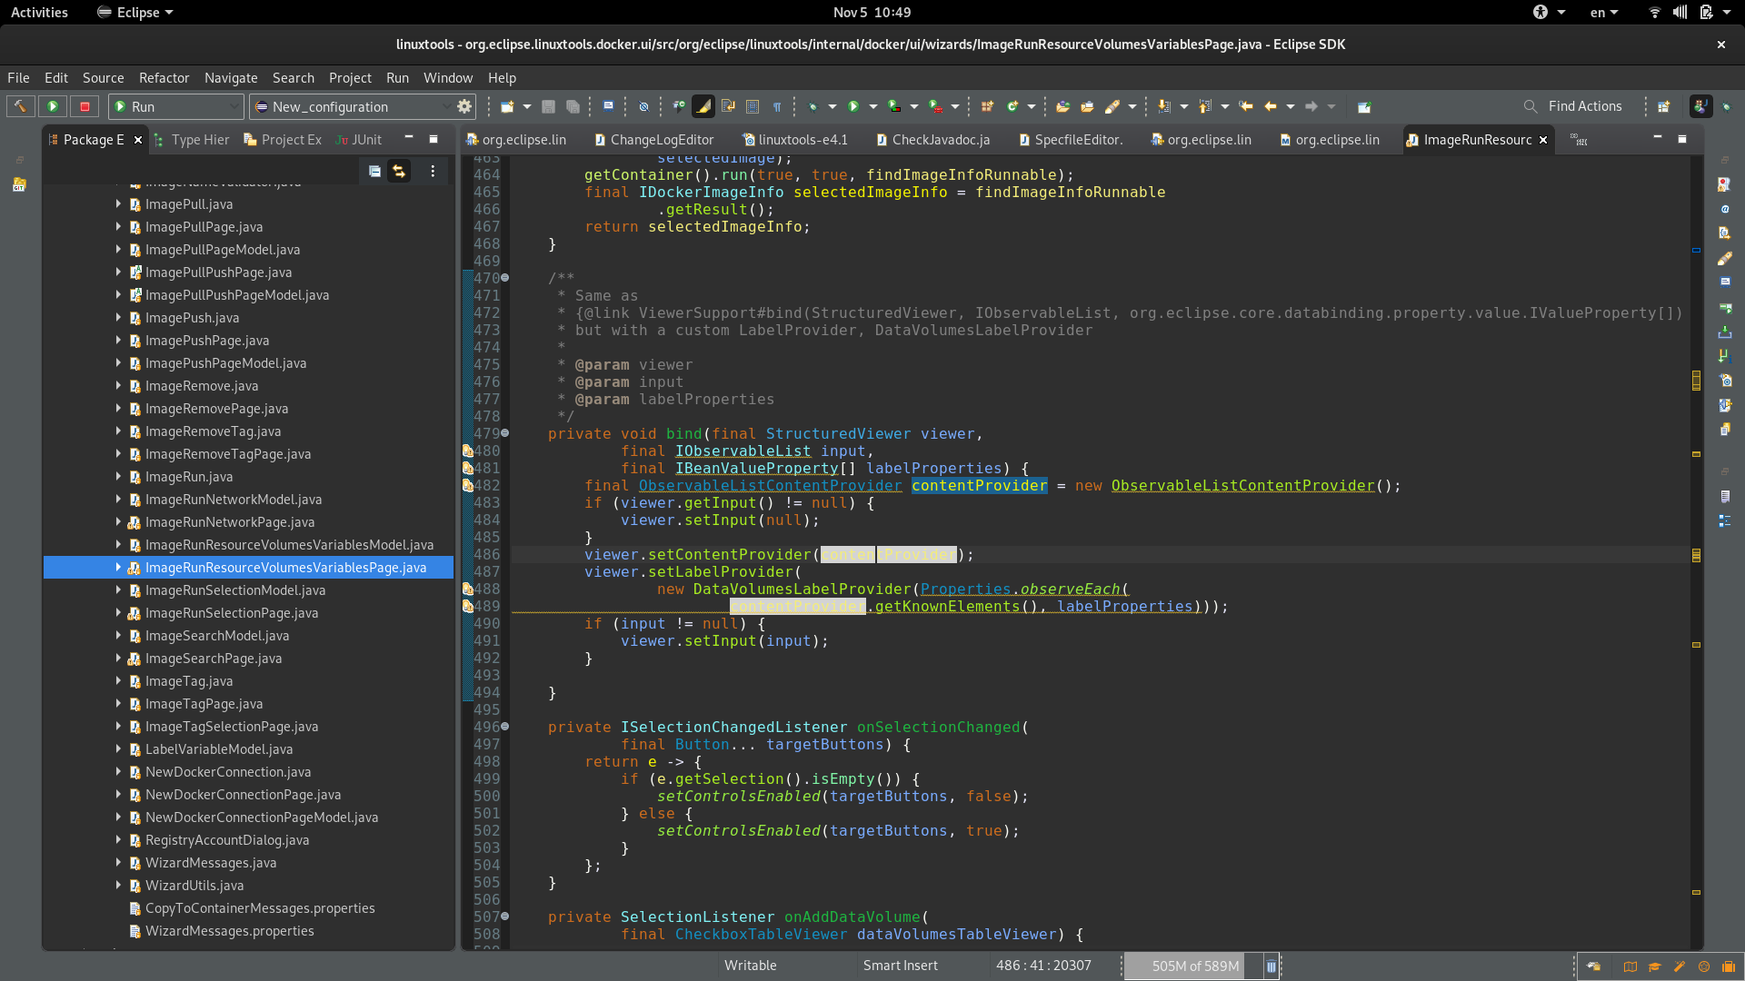Click the Coverage launch icon
Screen dimensions: 1745x981
894,106
